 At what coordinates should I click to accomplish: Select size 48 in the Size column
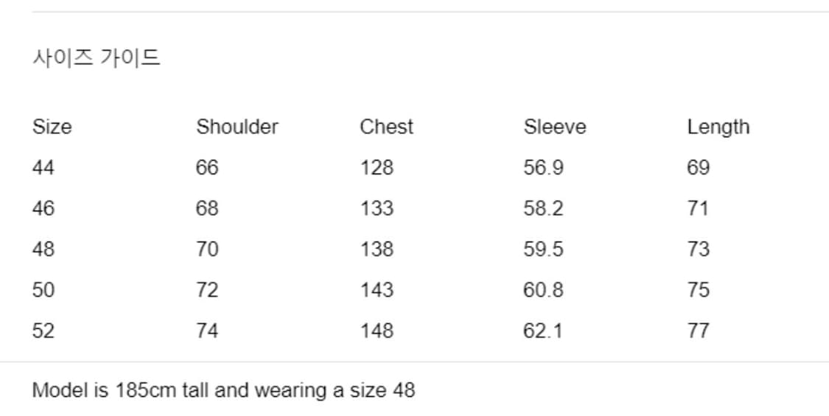43,249
